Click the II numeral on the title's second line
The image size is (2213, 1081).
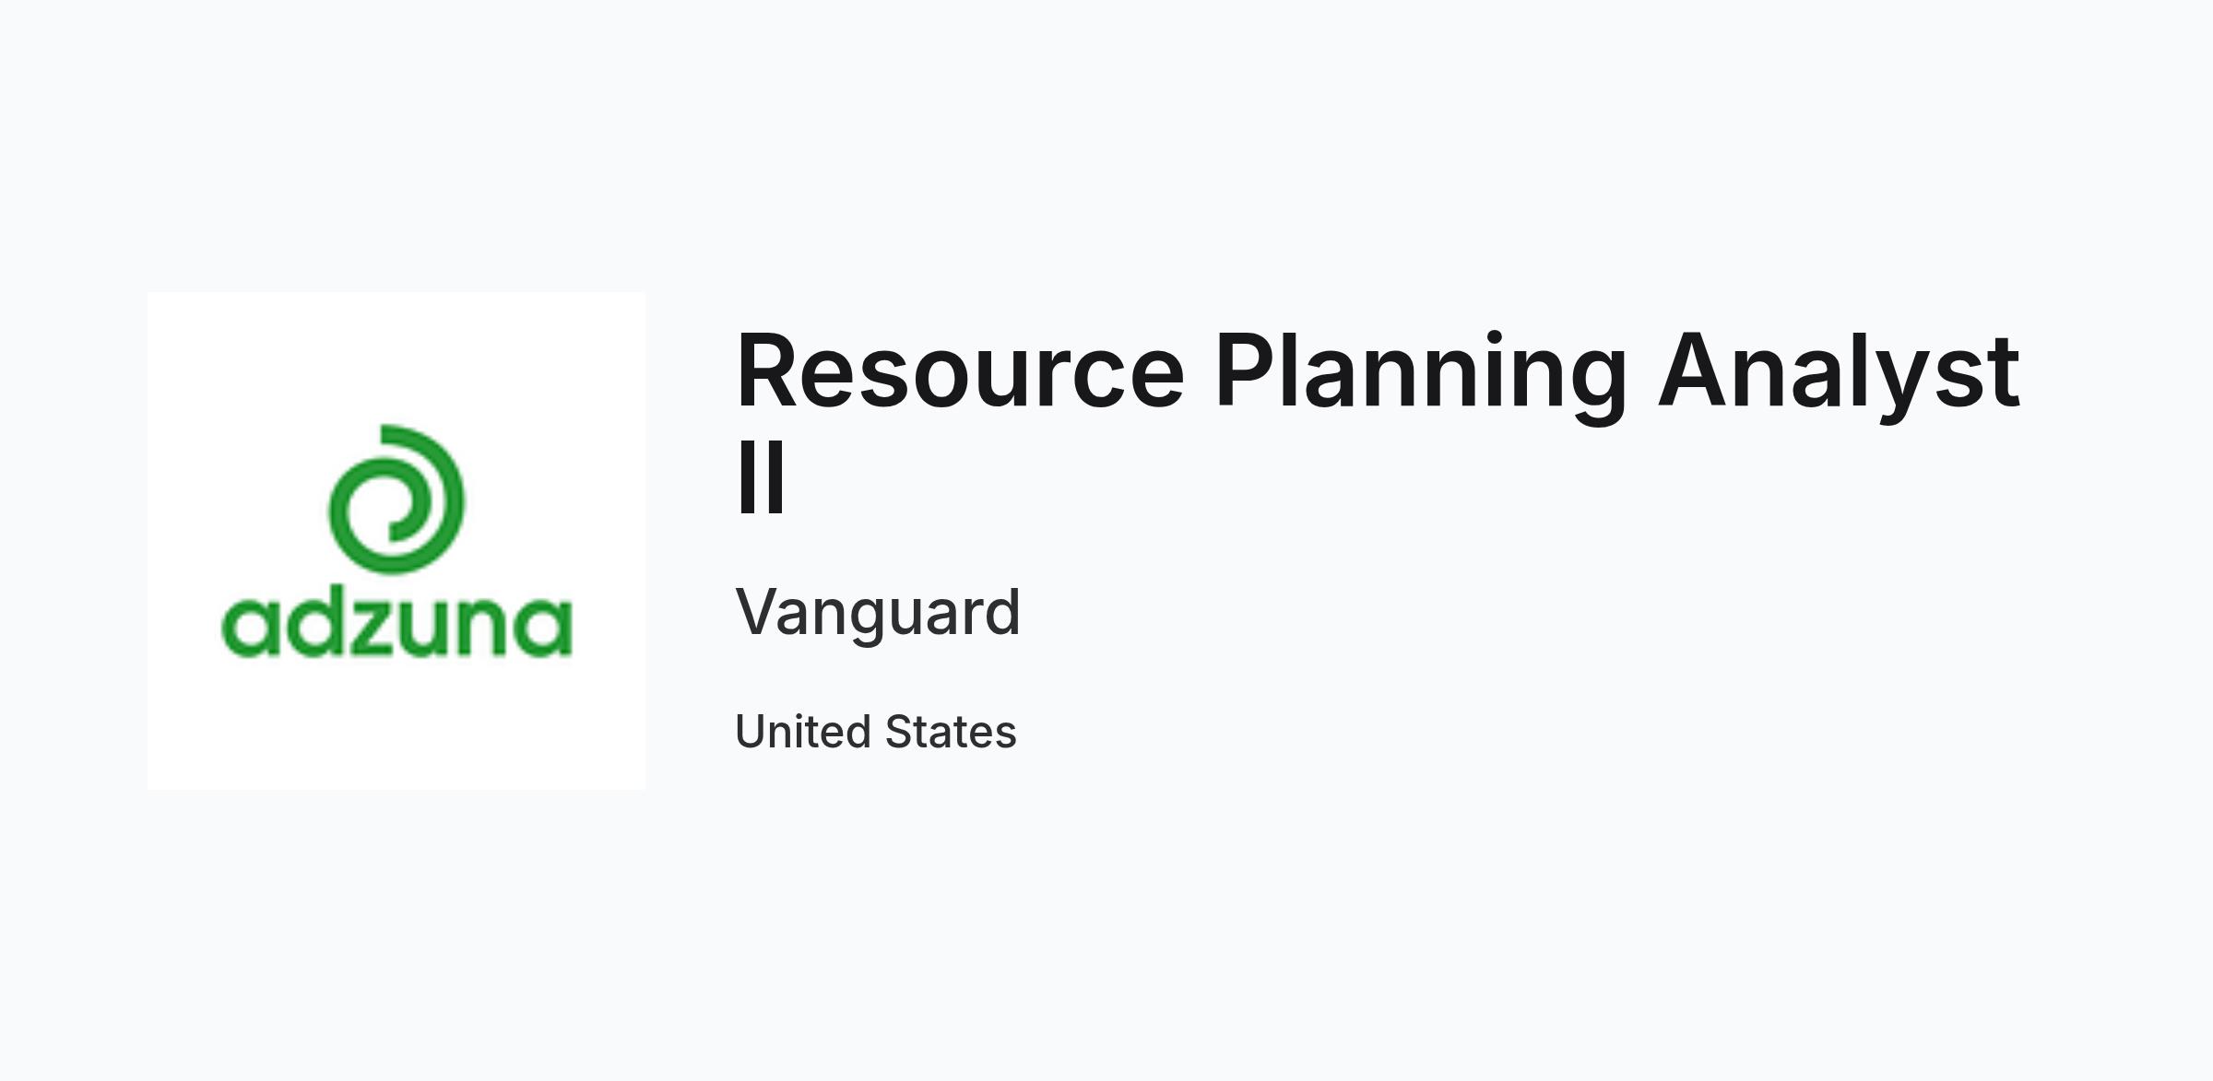761,477
